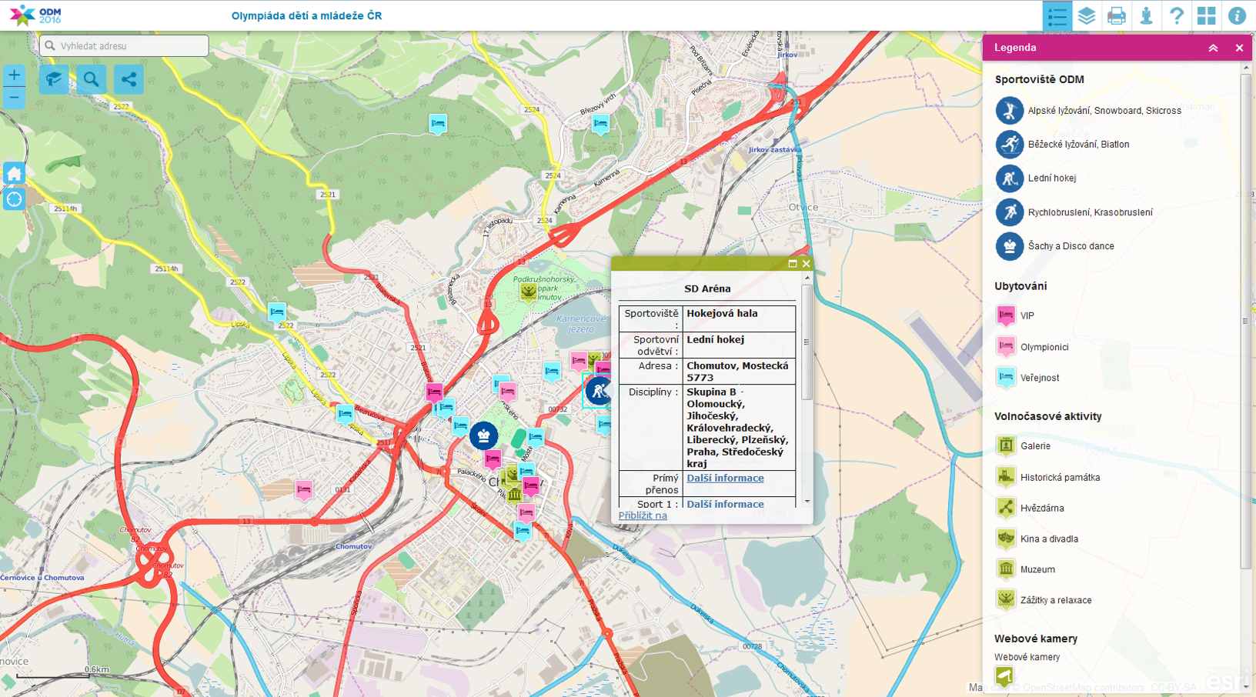Click the popup scroll down arrow
1256x697 pixels.
807,502
